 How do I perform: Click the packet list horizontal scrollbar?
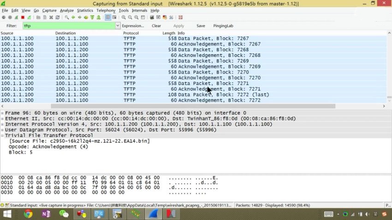(193, 106)
